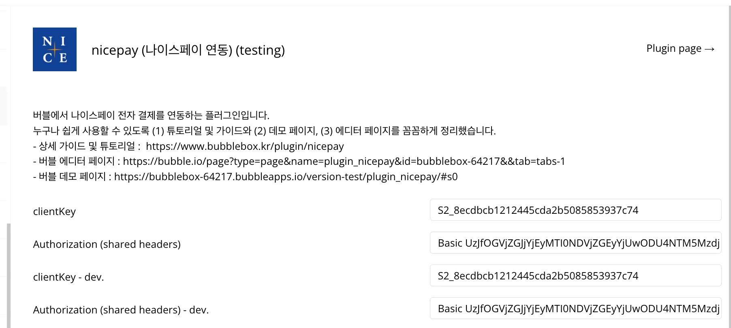Image resolution: width=731 pixels, height=328 pixels.
Task: Click the Authorization (shared headers) label
Action: click(x=107, y=244)
